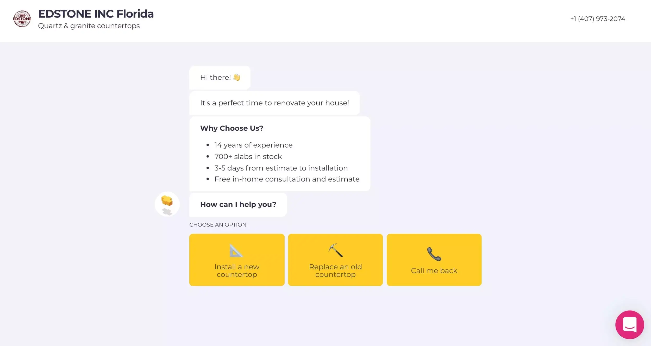Click the 'Why Choose Us?' heading
This screenshot has height=346, width=651.
[231, 128]
